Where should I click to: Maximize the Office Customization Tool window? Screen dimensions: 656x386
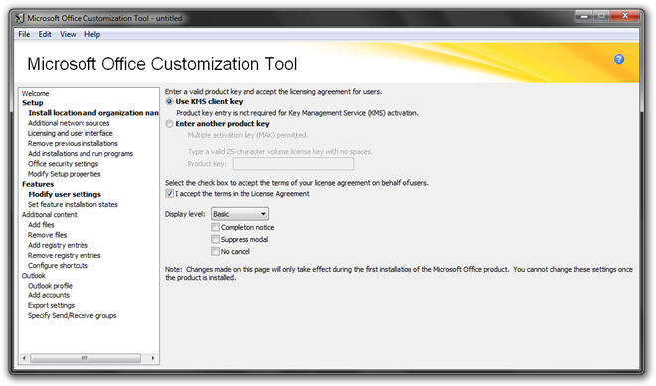pyautogui.click(x=601, y=16)
